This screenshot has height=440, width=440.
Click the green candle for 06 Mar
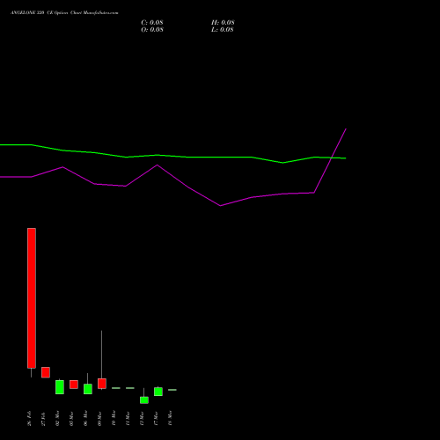point(88,389)
